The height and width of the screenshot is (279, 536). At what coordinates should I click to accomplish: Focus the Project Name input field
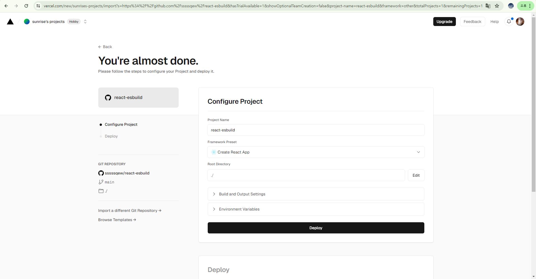[x=316, y=130]
